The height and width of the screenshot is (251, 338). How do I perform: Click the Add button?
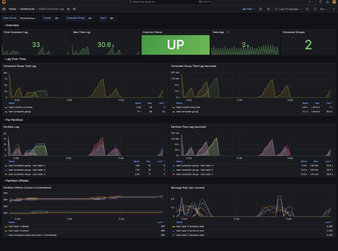pyautogui.click(x=249, y=9)
